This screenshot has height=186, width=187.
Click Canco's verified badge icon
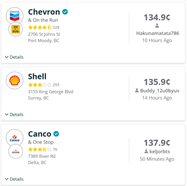(56, 134)
